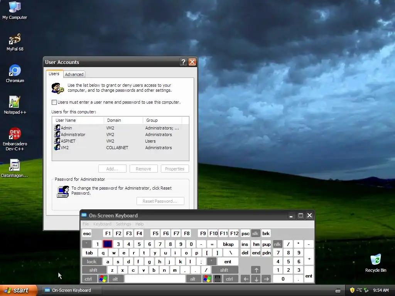395x296 pixels.
Task: Click the esc key
Action: click(87, 233)
